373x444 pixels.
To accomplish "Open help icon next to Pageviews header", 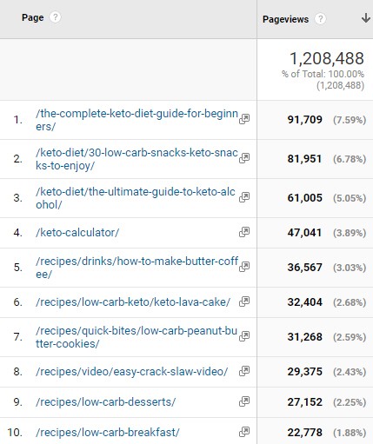I will pyautogui.click(x=320, y=19).
